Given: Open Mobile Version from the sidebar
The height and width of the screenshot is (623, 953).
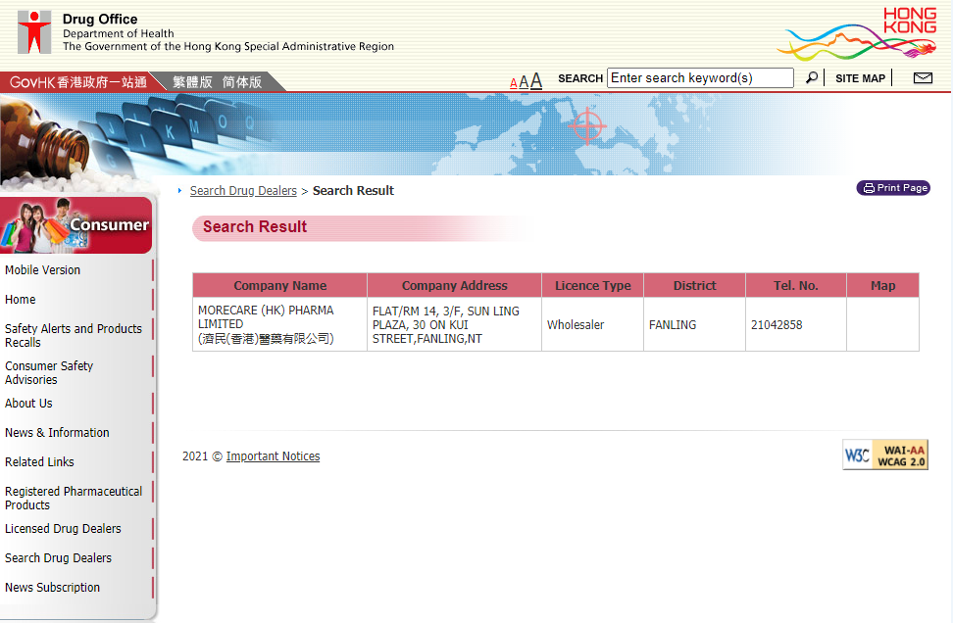Looking at the screenshot, I should point(42,269).
